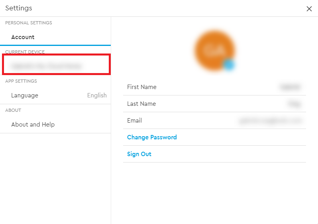Select the blurred First Name value
Image resolution: width=318 pixels, height=224 pixels.
(x=290, y=87)
